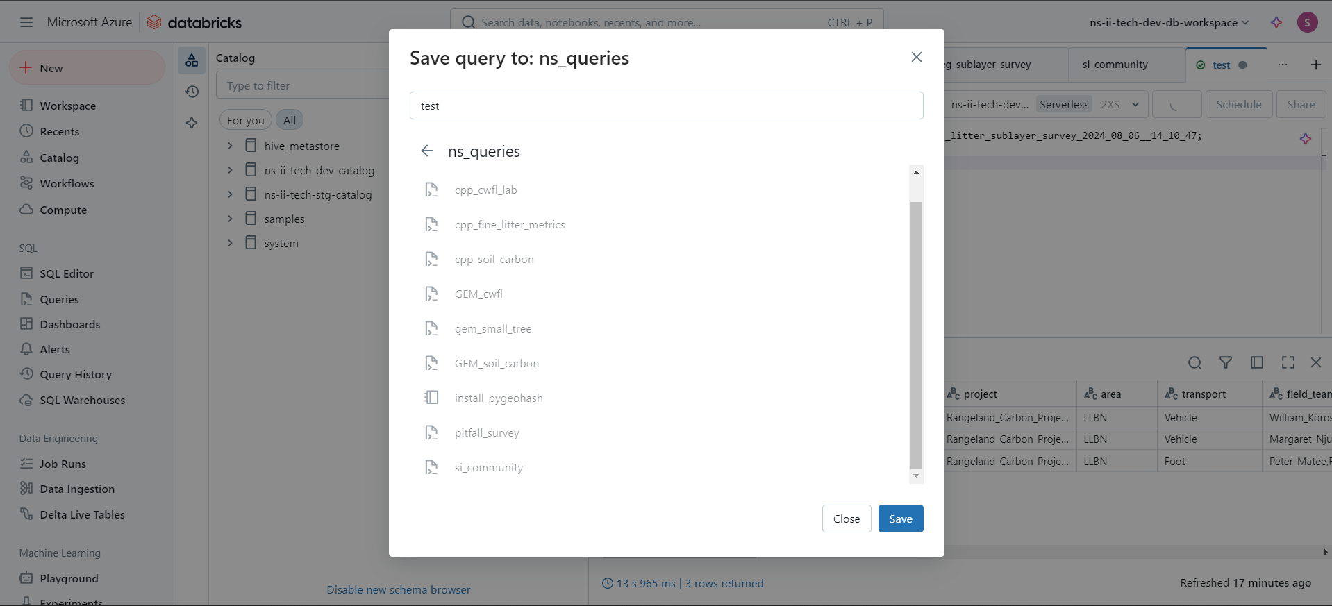Click the Share button

click(1301, 104)
